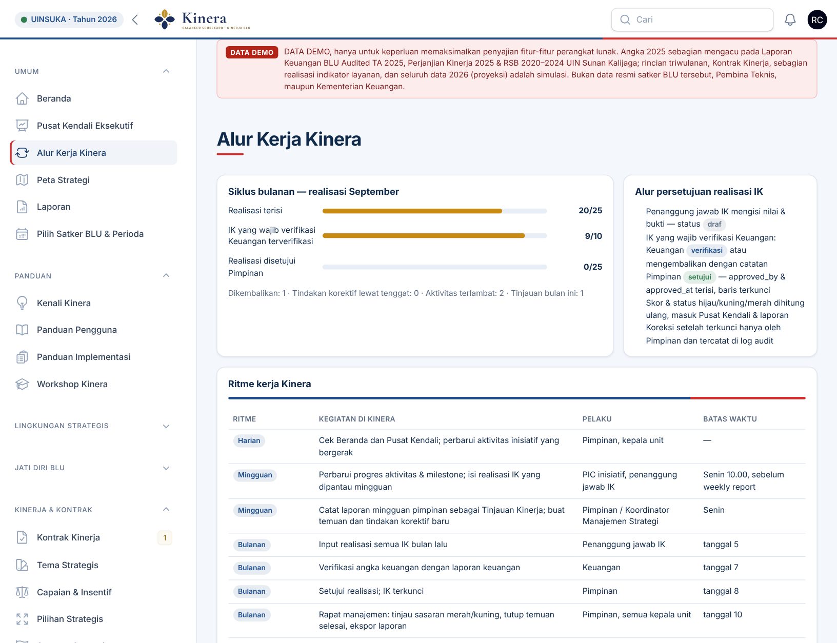Click the Harian rhythm tag

click(x=249, y=440)
